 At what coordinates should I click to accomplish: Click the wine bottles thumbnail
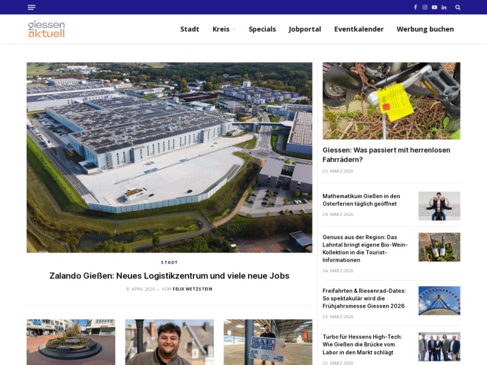439,247
